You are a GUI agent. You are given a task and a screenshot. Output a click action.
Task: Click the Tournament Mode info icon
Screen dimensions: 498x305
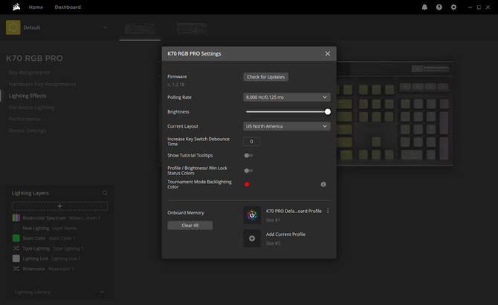[x=323, y=184]
